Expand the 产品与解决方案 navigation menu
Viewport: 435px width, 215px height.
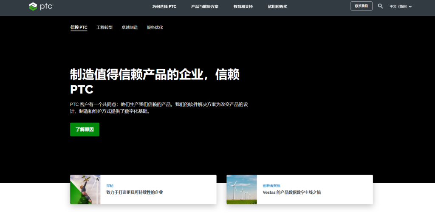click(205, 6)
